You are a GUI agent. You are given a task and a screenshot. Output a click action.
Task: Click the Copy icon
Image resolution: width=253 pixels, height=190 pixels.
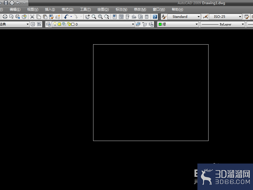39,17
